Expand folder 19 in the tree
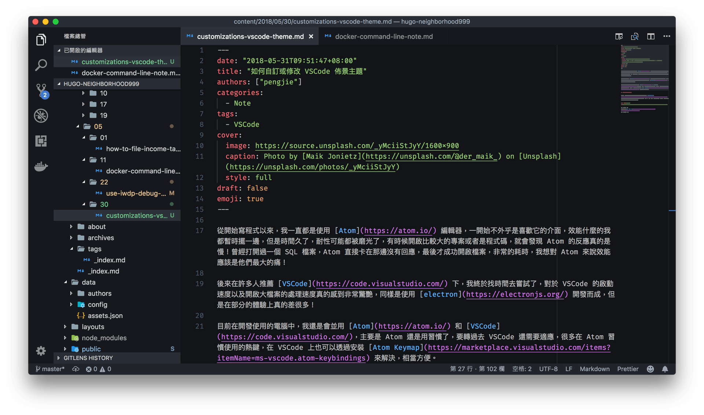This screenshot has width=704, height=415. 117,115
